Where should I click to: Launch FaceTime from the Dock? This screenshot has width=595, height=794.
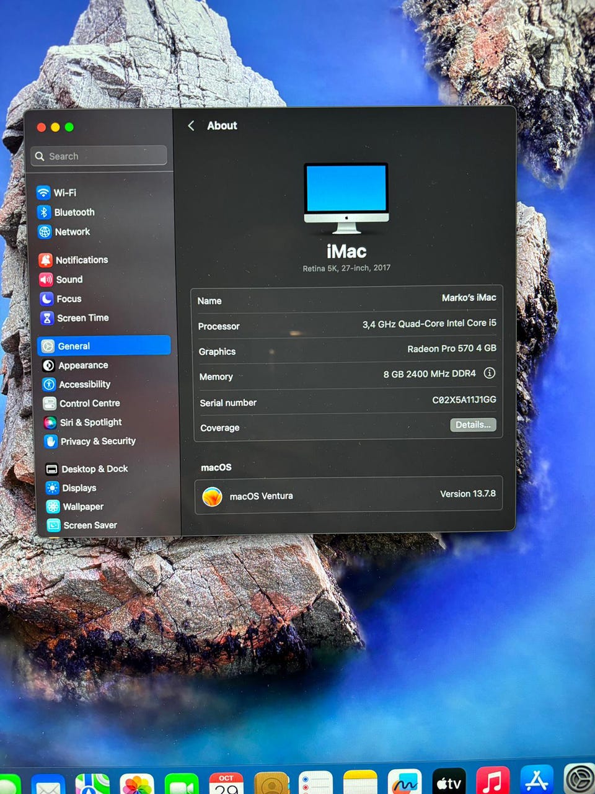[182, 784]
